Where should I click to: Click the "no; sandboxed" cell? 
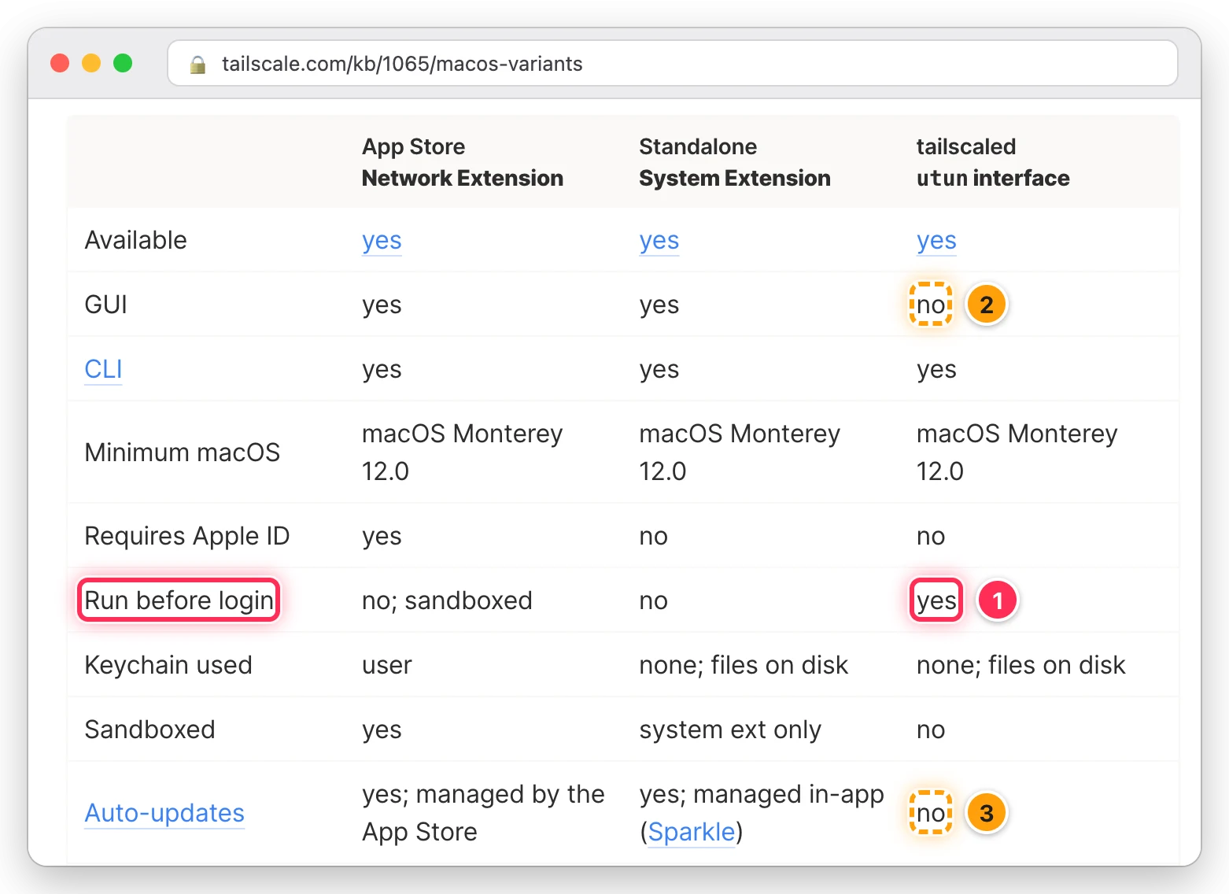pos(447,600)
